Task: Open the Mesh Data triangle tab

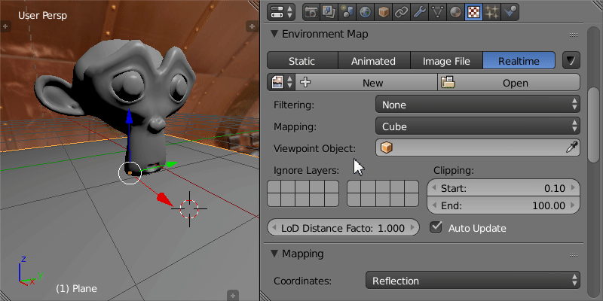Action: point(438,12)
